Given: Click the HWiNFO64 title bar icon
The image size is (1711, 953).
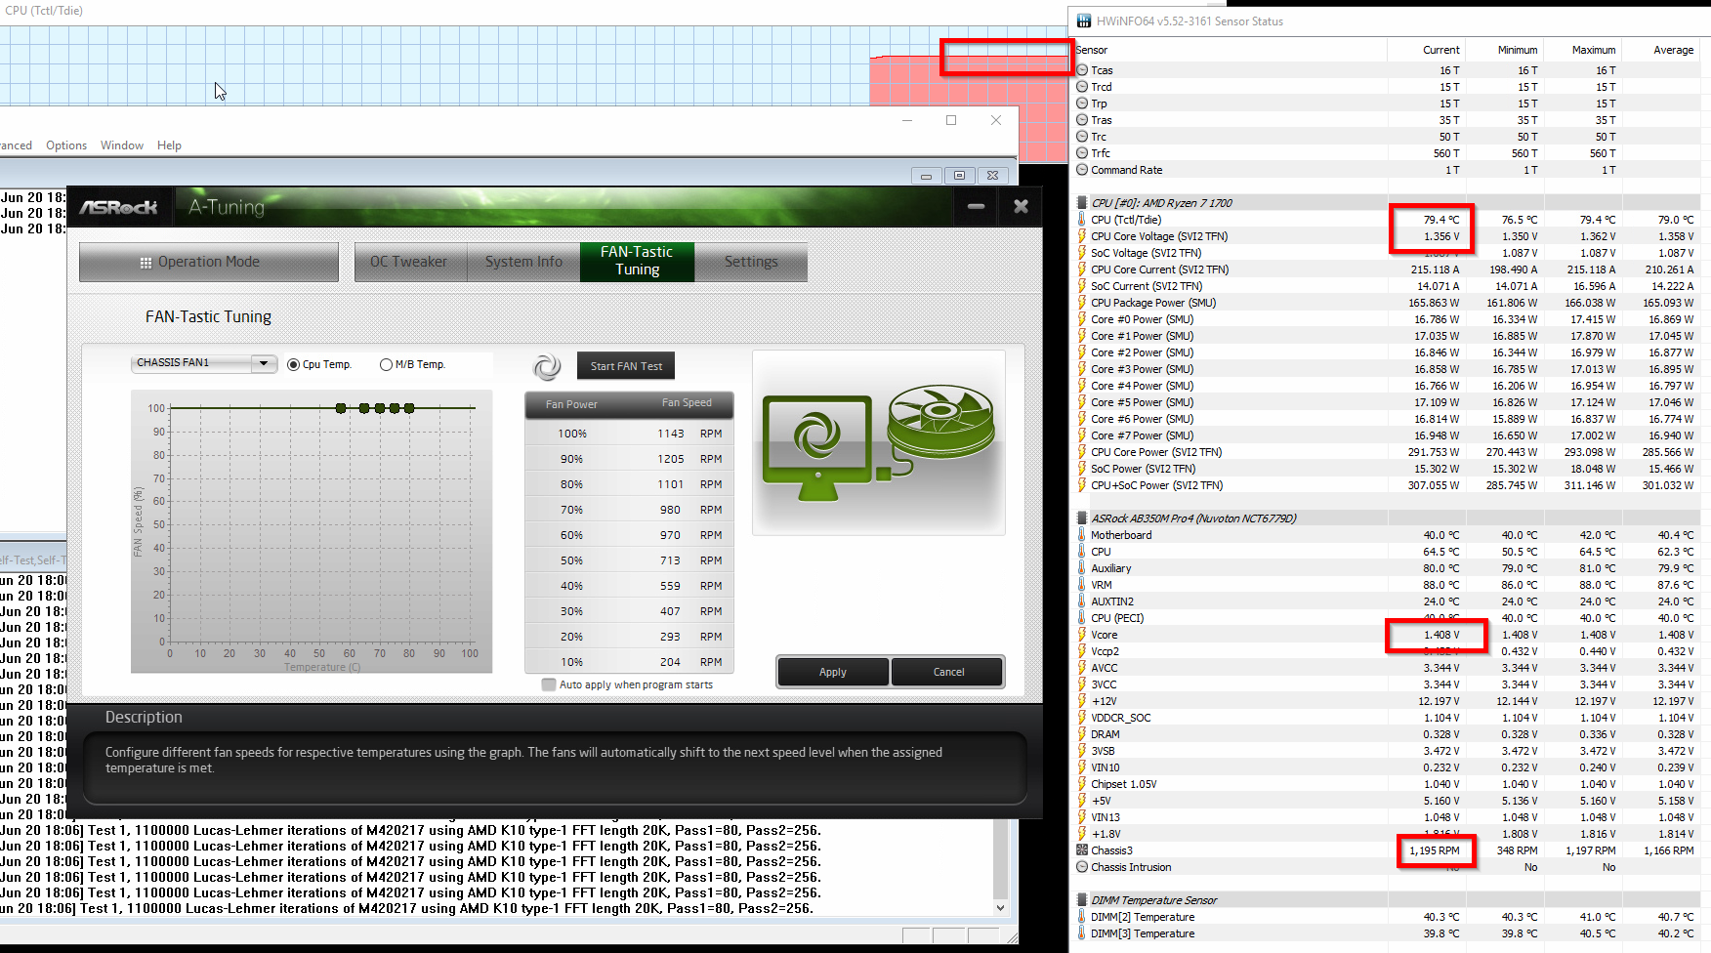Looking at the screenshot, I should click(1083, 21).
